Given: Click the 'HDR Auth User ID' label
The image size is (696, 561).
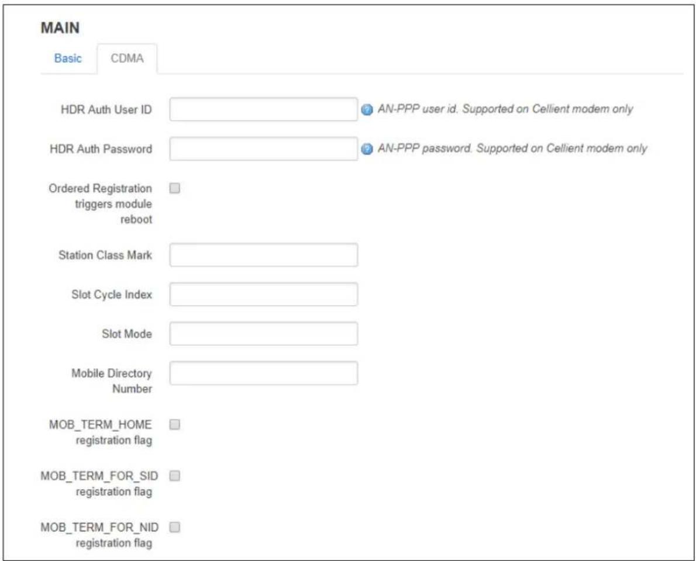Looking at the screenshot, I should coord(106,109).
